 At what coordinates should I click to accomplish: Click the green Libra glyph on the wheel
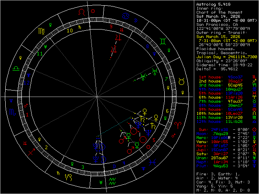coord(15,69)
